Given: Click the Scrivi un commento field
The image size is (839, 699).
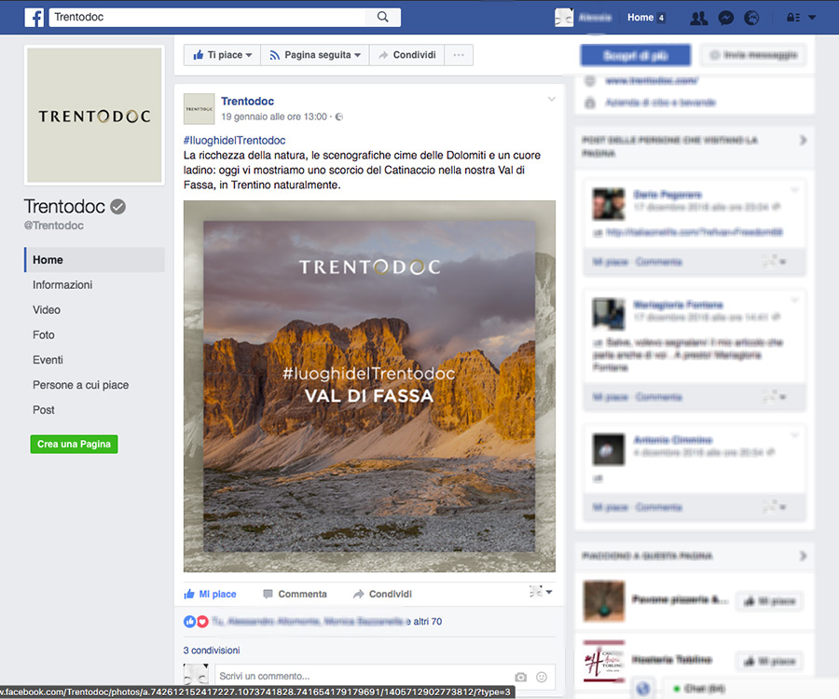Looking at the screenshot, I should pyautogui.click(x=364, y=677).
